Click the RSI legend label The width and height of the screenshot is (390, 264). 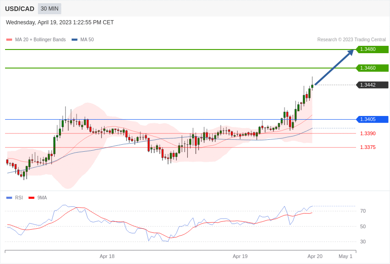coord(19,198)
